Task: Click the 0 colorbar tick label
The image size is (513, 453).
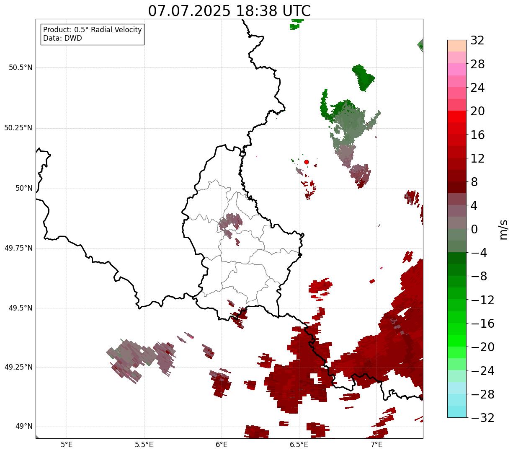Action: (x=474, y=229)
